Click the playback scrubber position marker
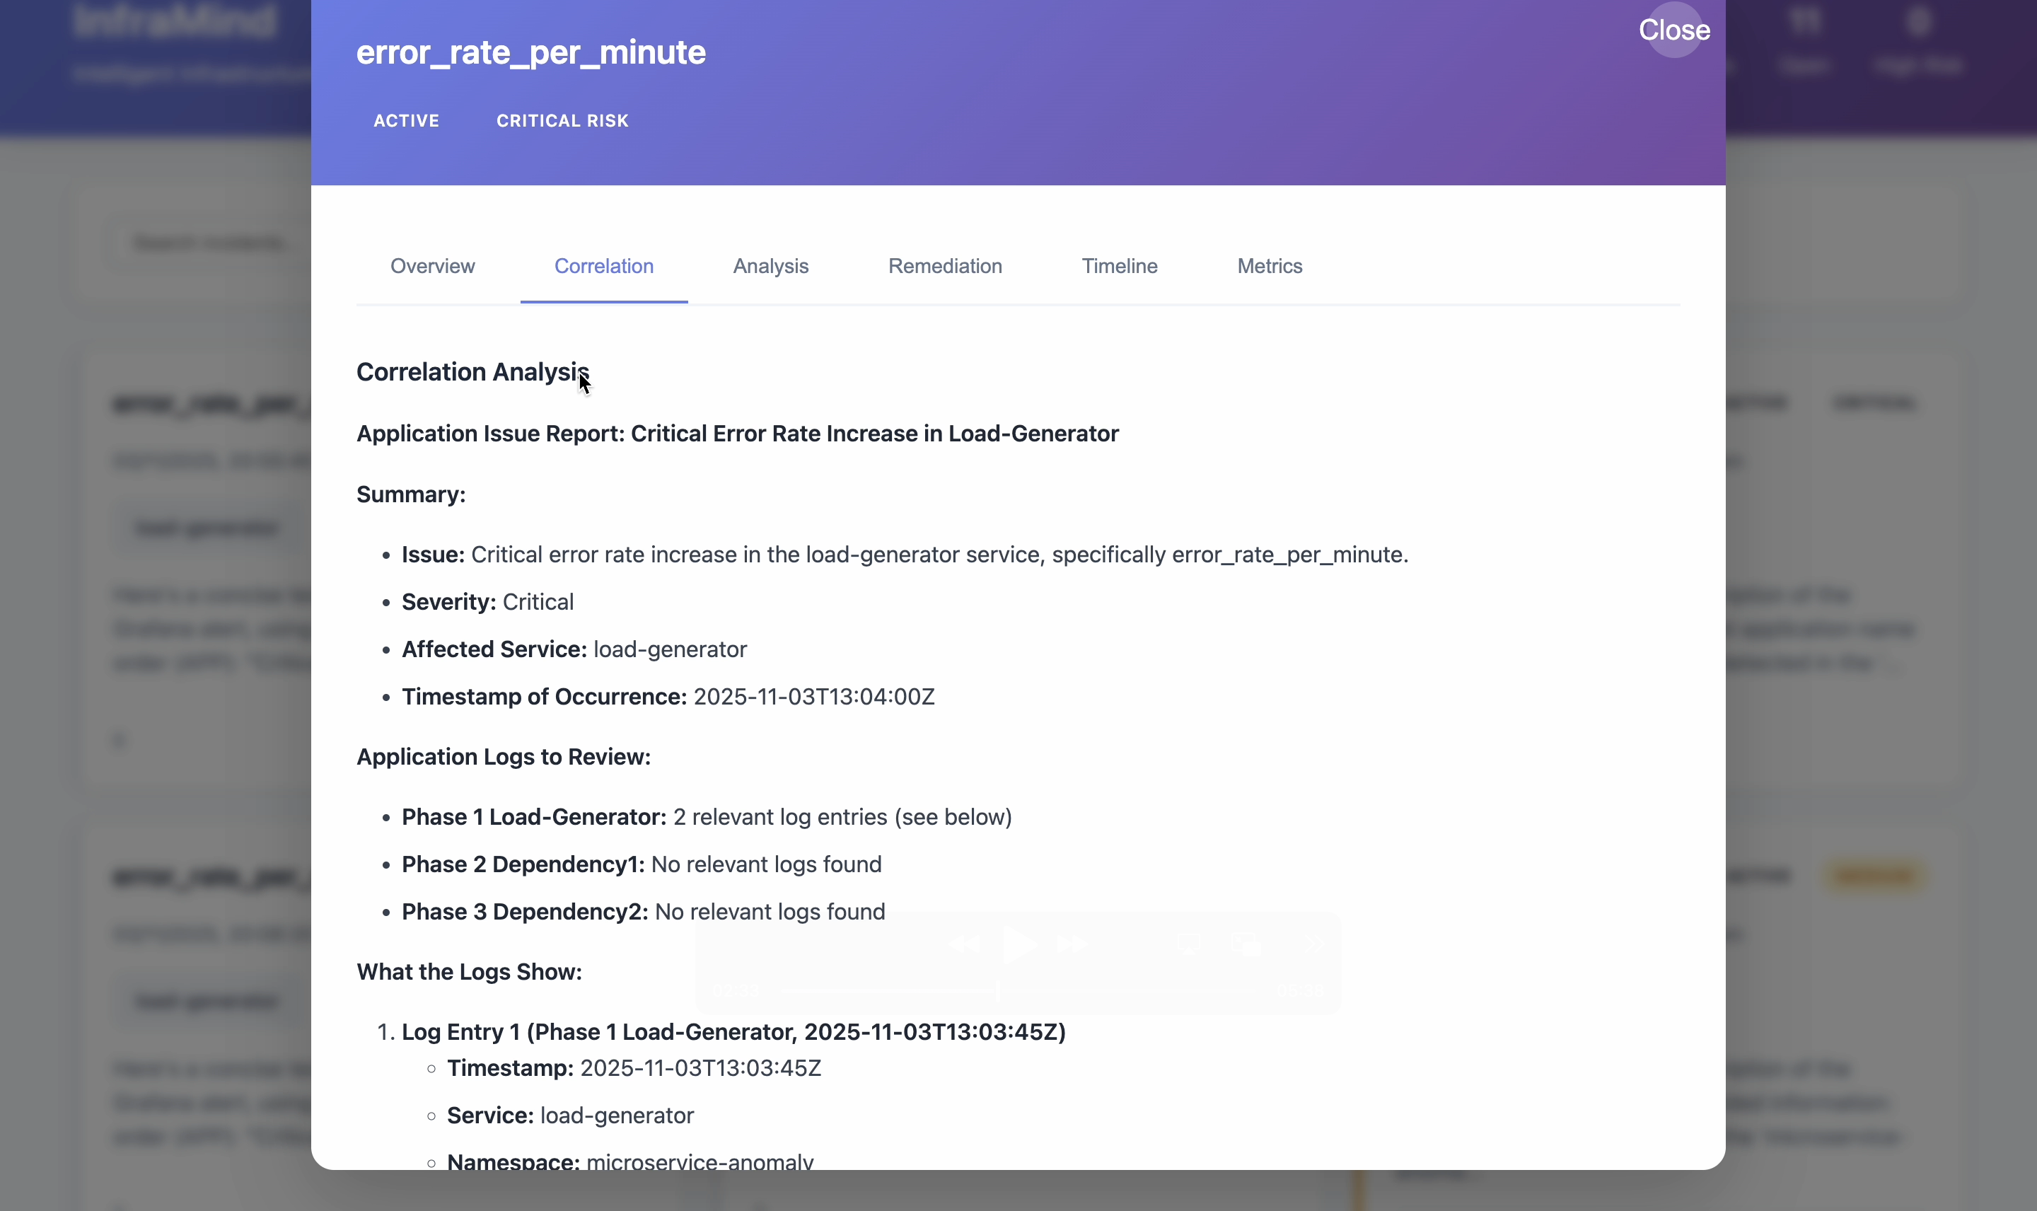Screen dimensions: 2037x1211 click(x=998, y=991)
